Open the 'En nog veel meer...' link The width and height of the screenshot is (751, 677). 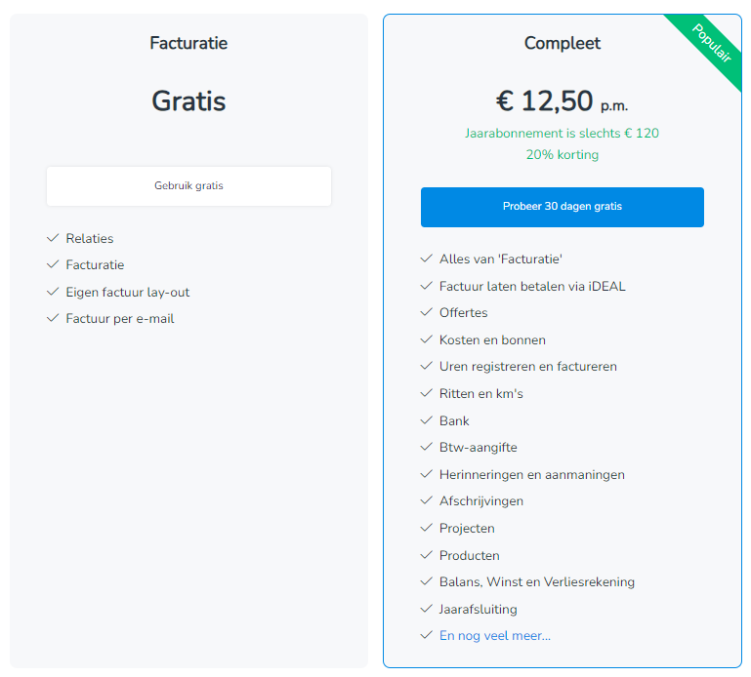494,636
